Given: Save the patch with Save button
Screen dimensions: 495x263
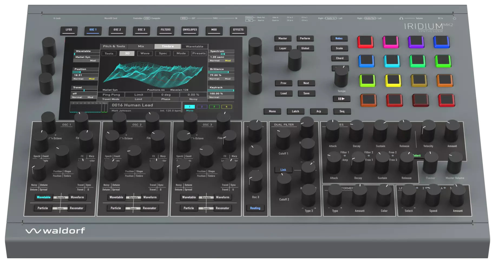Looking at the screenshot, I should (306, 93).
